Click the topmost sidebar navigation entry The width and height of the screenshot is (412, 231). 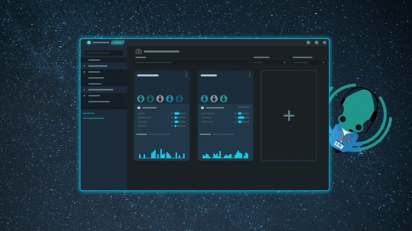point(94,60)
